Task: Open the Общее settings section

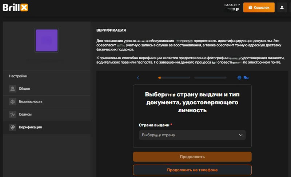Action: (47, 89)
